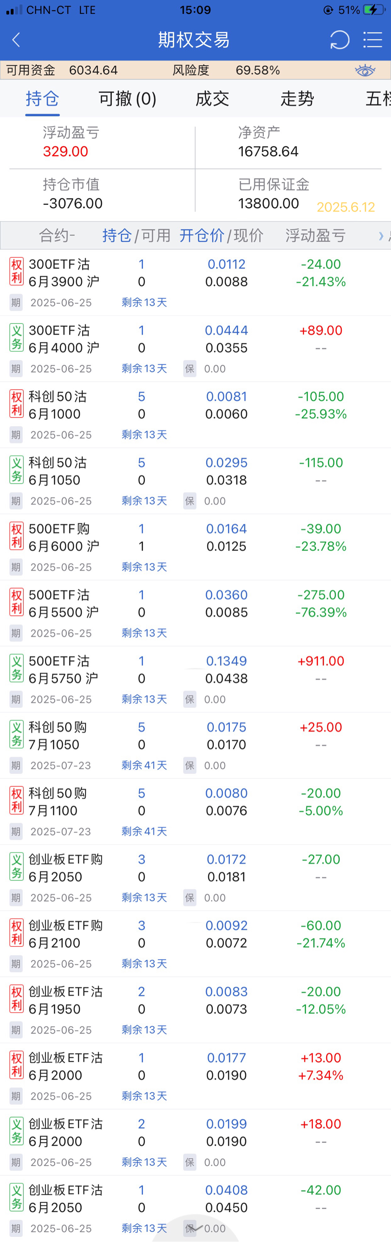The width and height of the screenshot is (391, 1242).
Task: Tap 权利 badge of 创业板ETF购 6月2100
Action: [x=16, y=933]
